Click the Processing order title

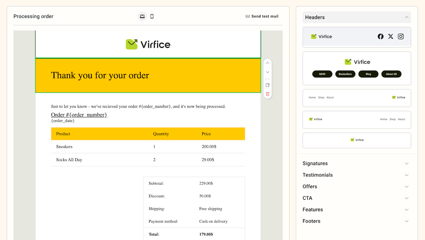click(33, 16)
